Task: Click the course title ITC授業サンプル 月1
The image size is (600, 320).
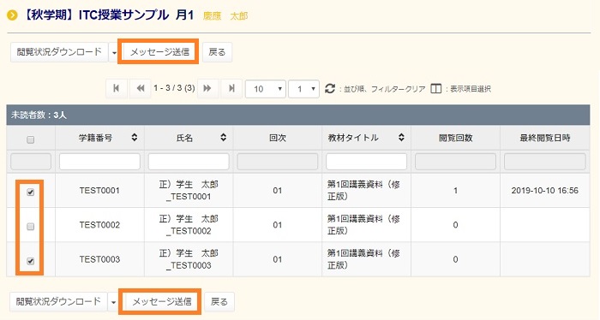Action: (x=136, y=15)
